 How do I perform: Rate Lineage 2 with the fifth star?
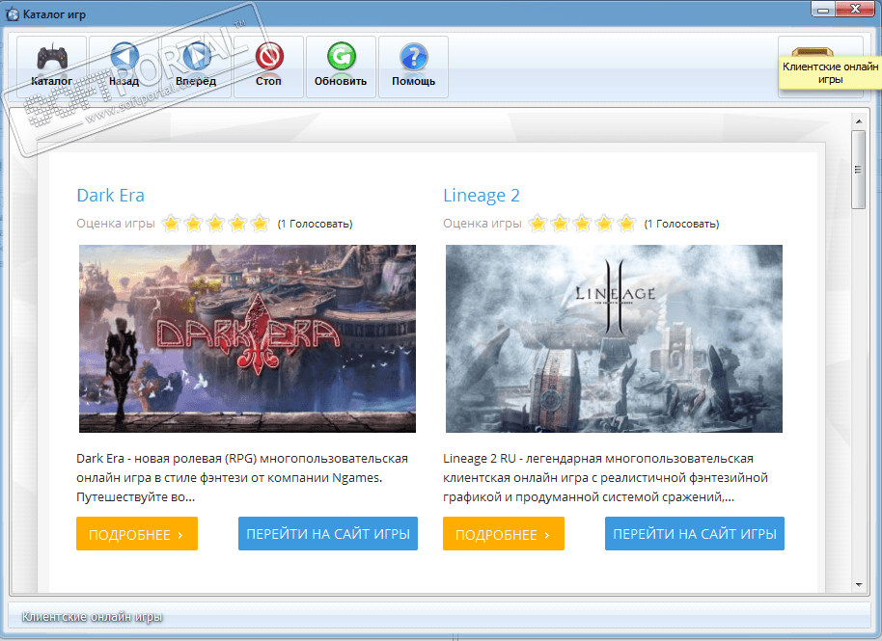(626, 224)
